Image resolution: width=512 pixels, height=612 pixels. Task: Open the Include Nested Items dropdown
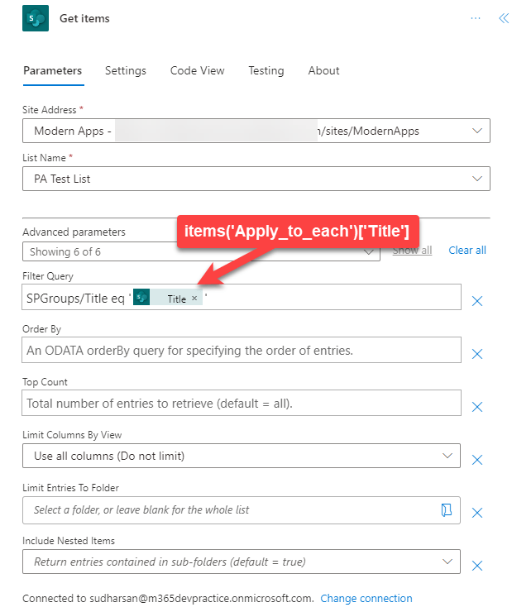point(447,562)
